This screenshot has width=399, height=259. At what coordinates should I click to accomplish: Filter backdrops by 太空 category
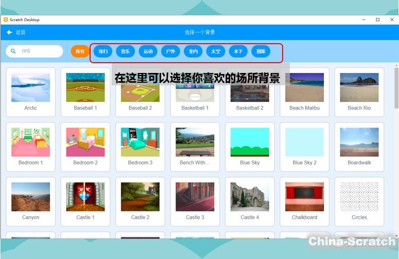click(x=216, y=51)
